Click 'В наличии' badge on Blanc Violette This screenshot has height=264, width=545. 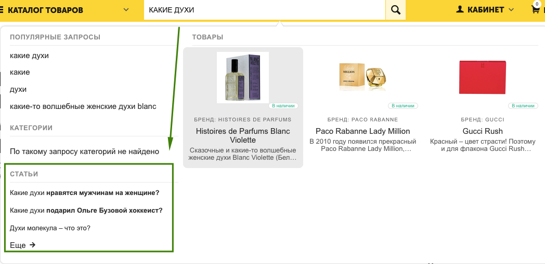(x=283, y=106)
